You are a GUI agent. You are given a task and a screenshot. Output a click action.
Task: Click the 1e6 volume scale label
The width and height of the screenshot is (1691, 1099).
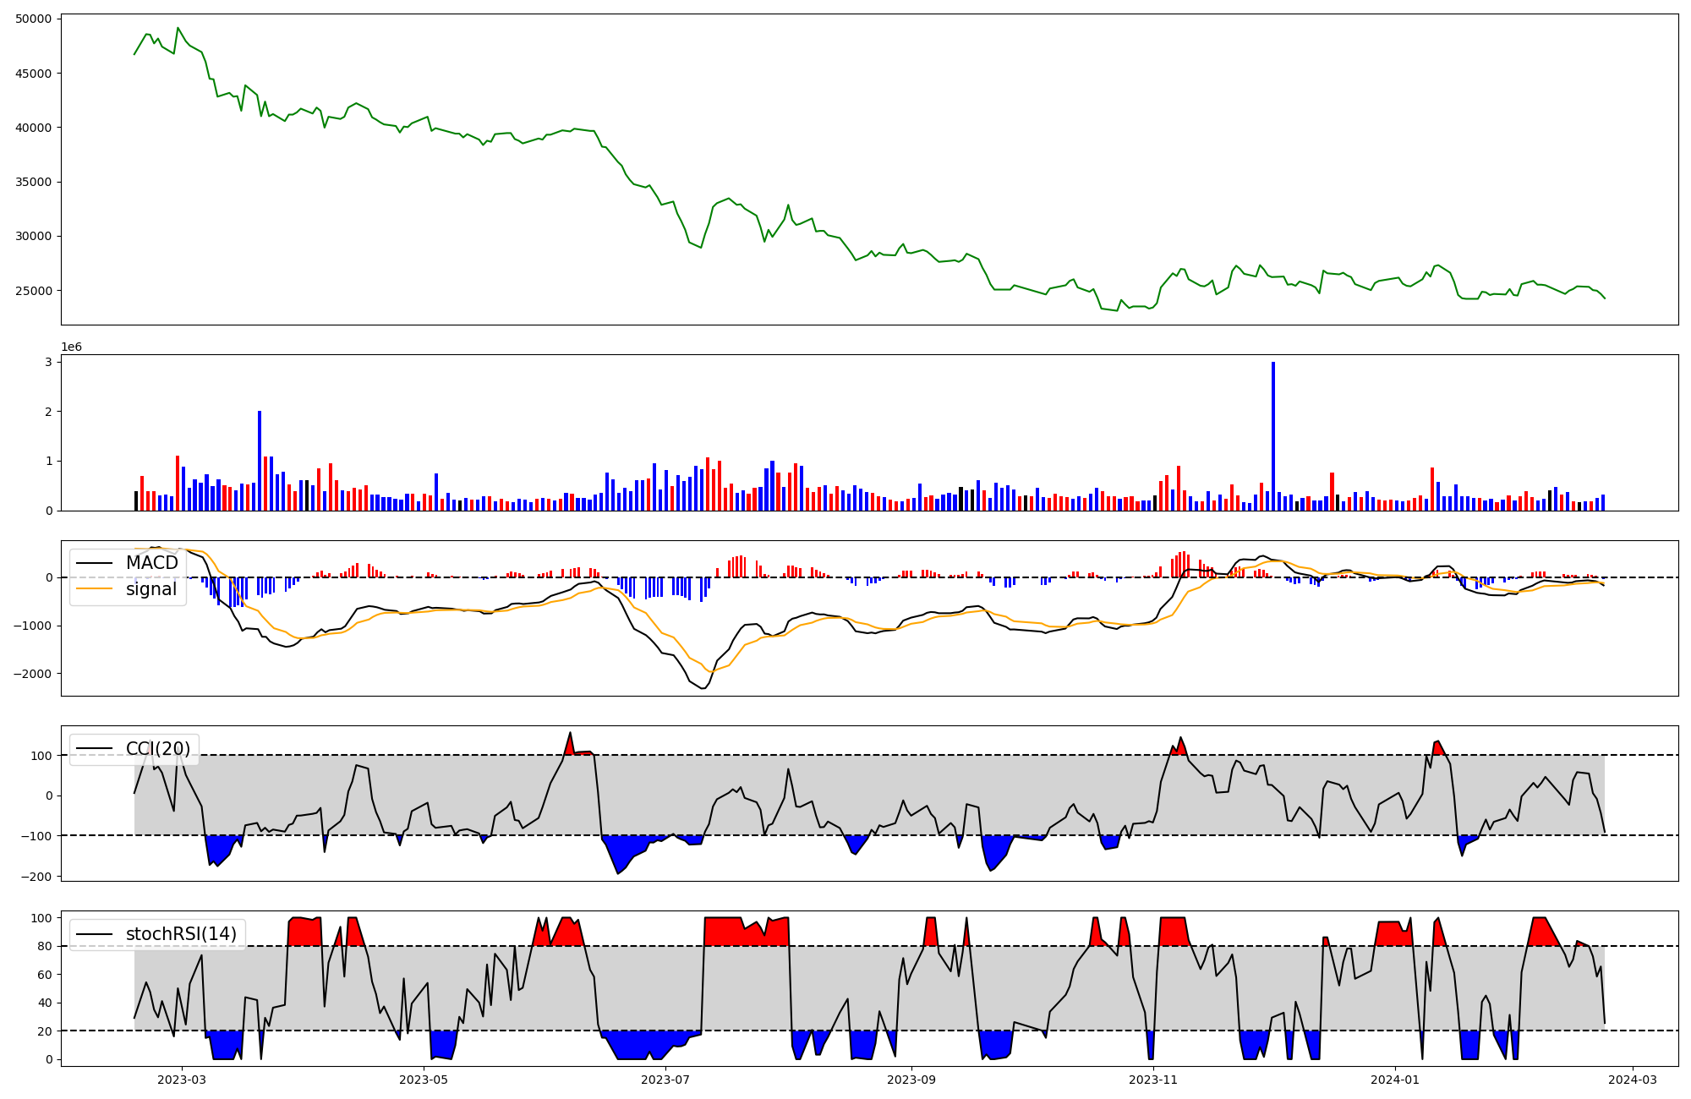[x=71, y=347]
